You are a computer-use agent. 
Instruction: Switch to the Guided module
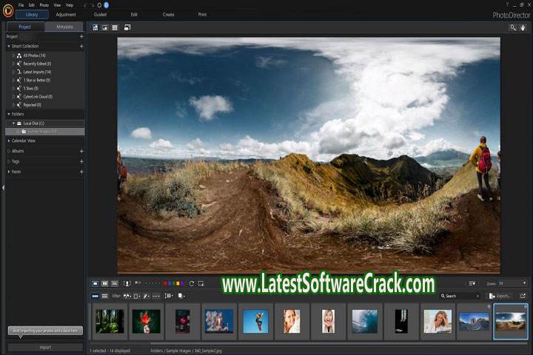click(x=100, y=15)
